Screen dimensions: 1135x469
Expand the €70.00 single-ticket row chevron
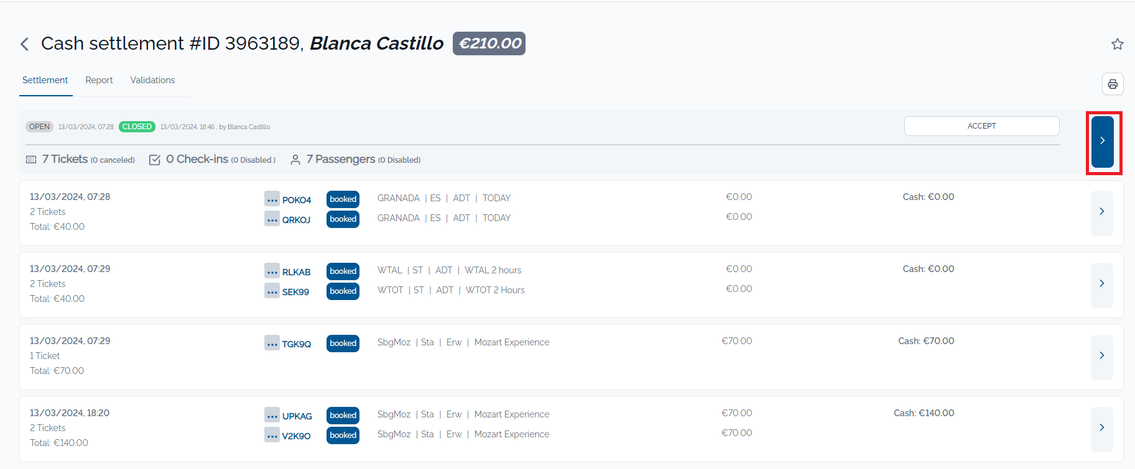pos(1101,356)
